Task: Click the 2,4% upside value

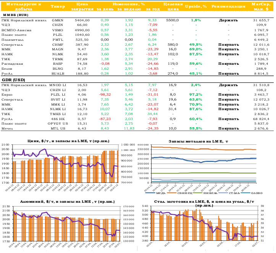Action: [196, 85]
